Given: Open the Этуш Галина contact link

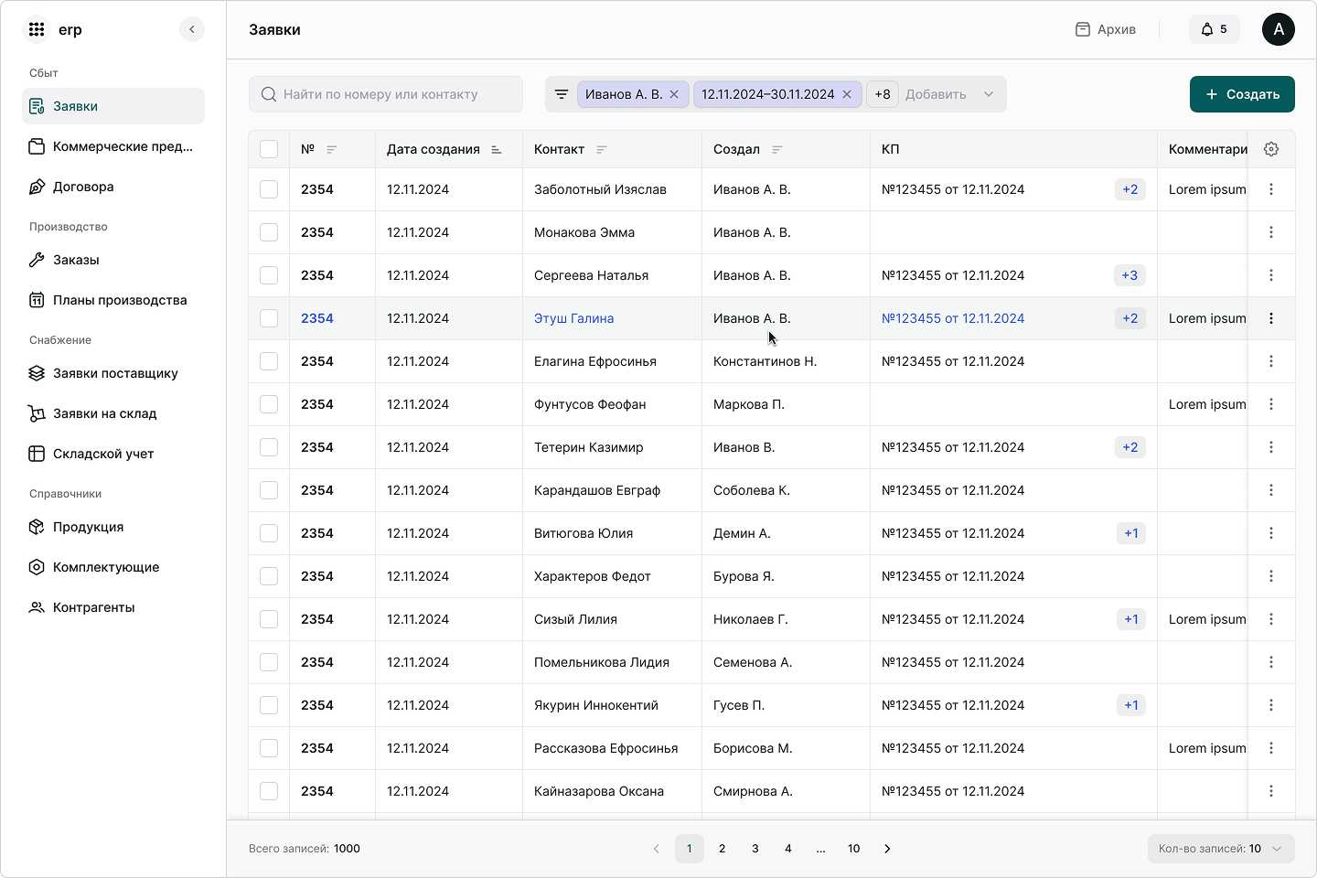Looking at the screenshot, I should (573, 318).
